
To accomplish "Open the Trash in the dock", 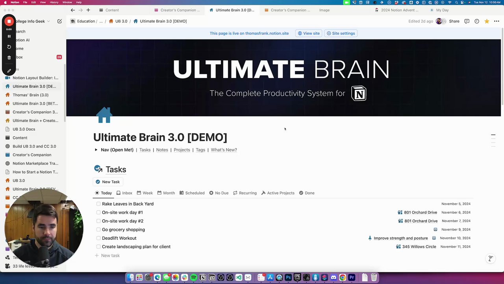I will (374, 278).
